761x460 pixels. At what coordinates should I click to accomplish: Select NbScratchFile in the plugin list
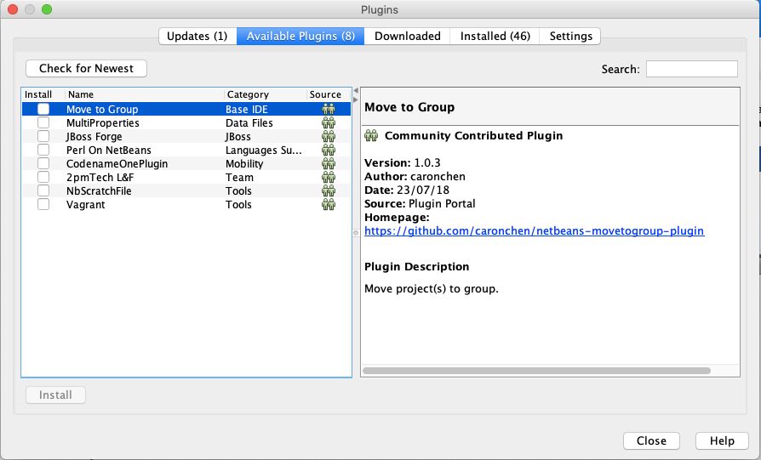99,191
